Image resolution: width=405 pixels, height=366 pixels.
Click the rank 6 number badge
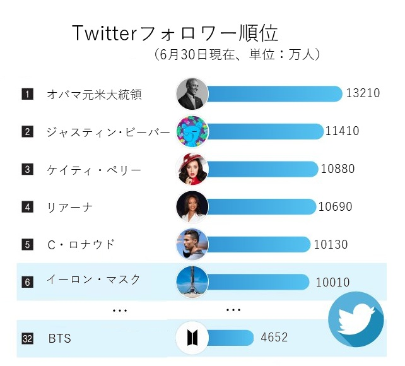pyautogui.click(x=27, y=282)
